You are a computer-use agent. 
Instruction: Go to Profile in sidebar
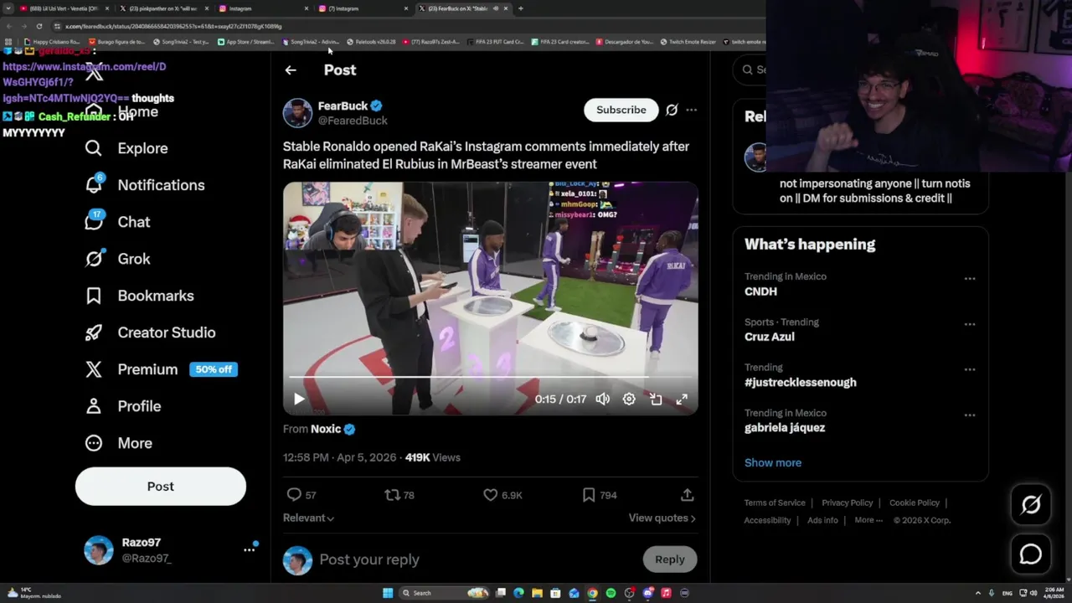pos(122,406)
